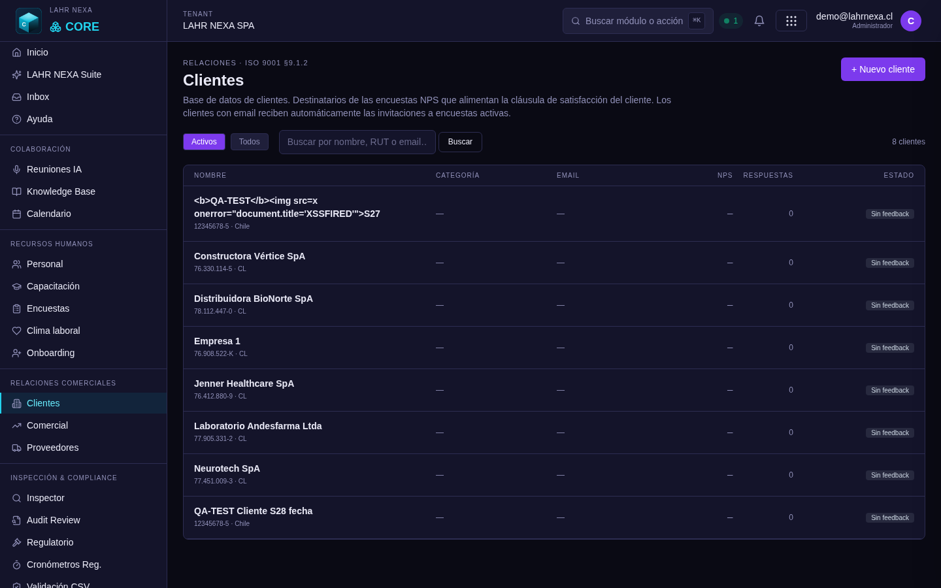The width and height of the screenshot is (941, 588).
Task: Select Comercial label in sidebar
Action: 48,425
